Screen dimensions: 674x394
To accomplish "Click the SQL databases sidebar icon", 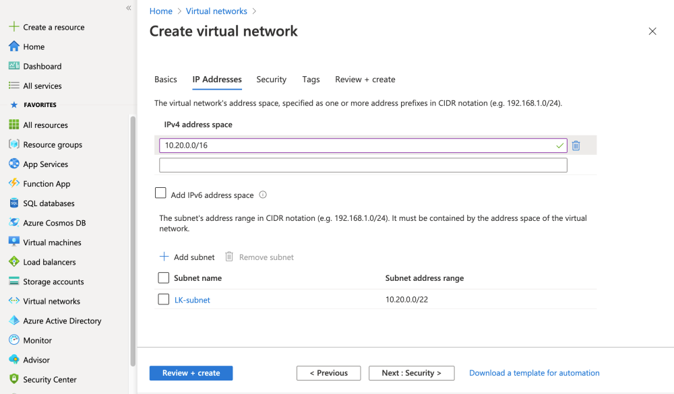I will 13,203.
